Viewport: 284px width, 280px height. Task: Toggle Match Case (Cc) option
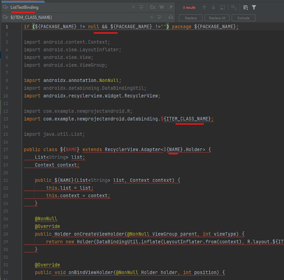tap(153, 8)
